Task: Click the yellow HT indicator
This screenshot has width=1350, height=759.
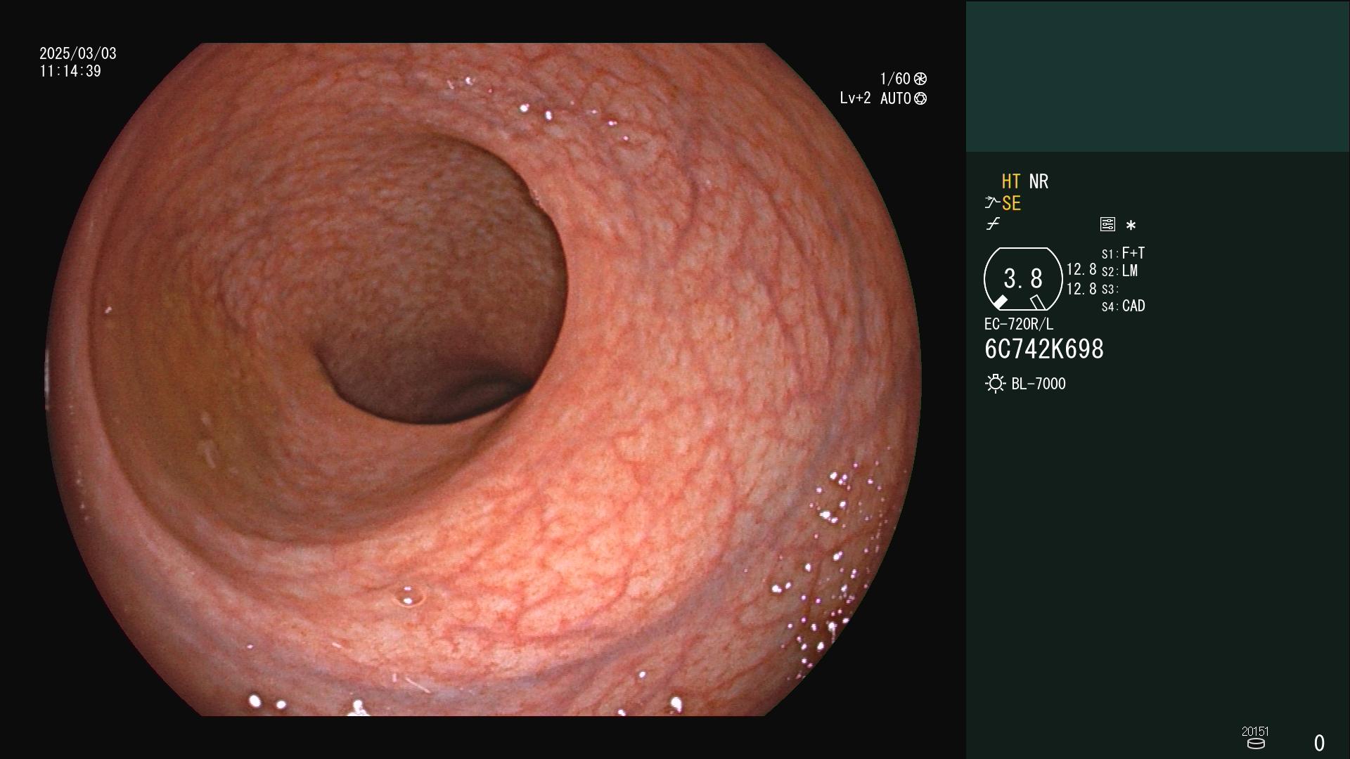Action: click(x=1011, y=181)
